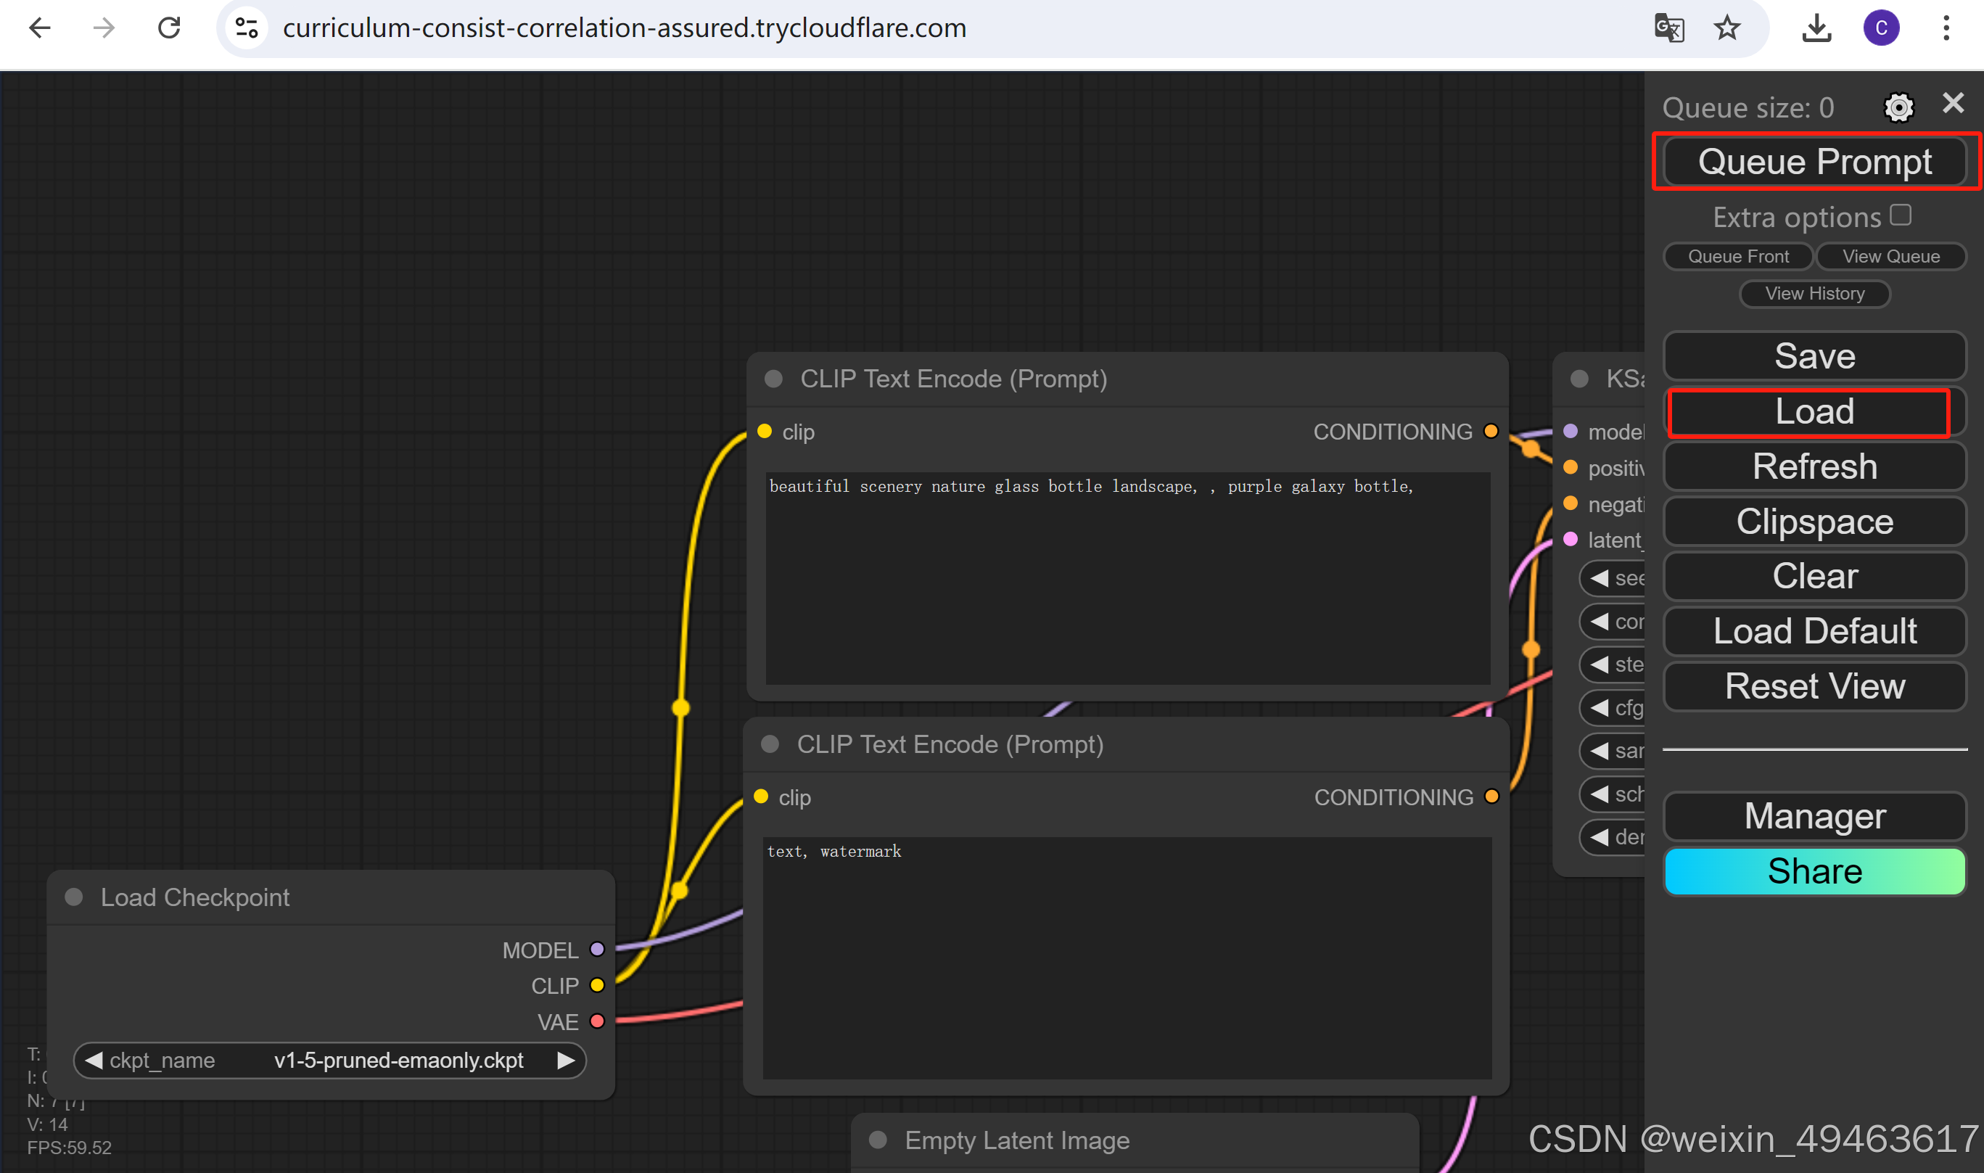Bookmark the page with the star icon
The width and height of the screenshot is (1984, 1173).
coord(1726,28)
